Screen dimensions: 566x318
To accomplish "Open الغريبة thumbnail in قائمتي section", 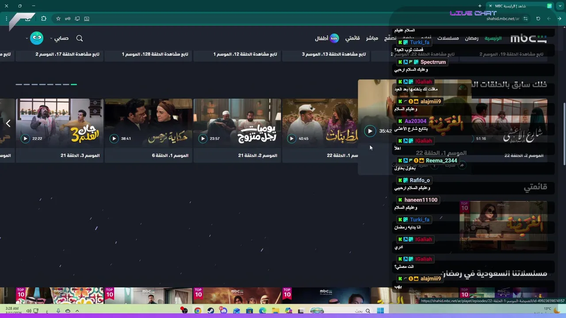I will (504, 226).
